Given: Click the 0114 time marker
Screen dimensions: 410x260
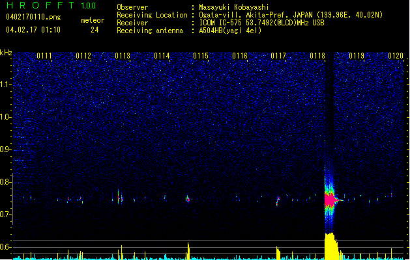Looking at the screenshot, I should (162, 56).
